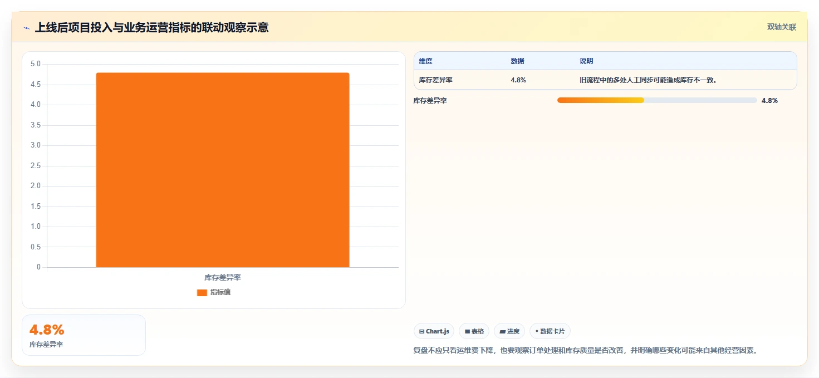Click the footer note starting 复盘不应只看运维费下降
This screenshot has width=819, height=378.
click(x=586, y=351)
